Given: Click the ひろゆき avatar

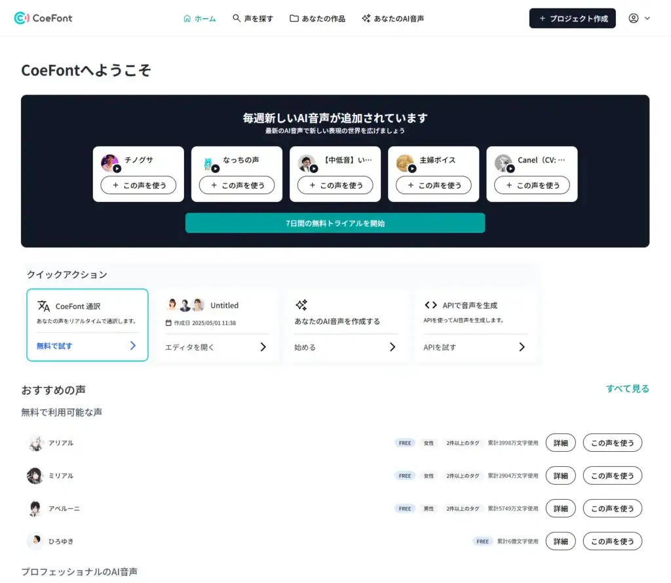Looking at the screenshot, I should coord(35,541).
